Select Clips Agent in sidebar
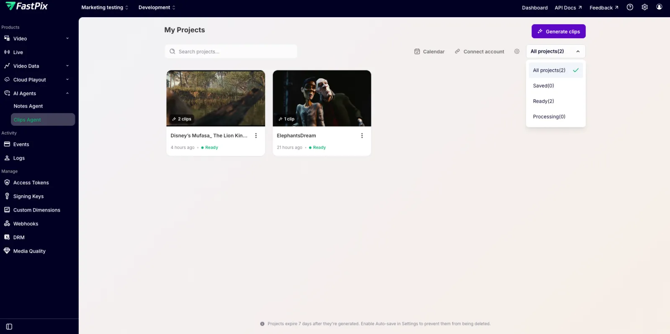Screen dimensions: 670x334 43,119
